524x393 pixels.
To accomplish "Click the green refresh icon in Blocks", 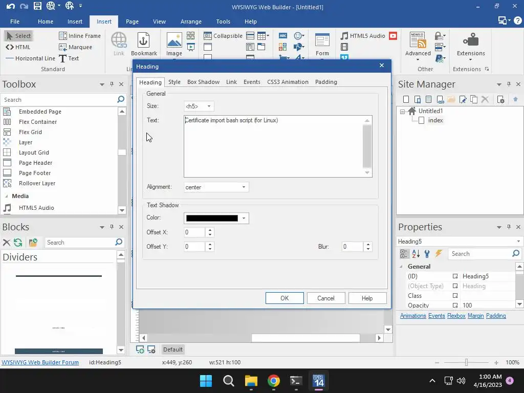I will coord(18,243).
